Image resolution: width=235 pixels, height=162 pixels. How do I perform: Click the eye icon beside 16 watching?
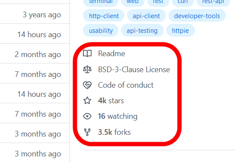point(87,116)
